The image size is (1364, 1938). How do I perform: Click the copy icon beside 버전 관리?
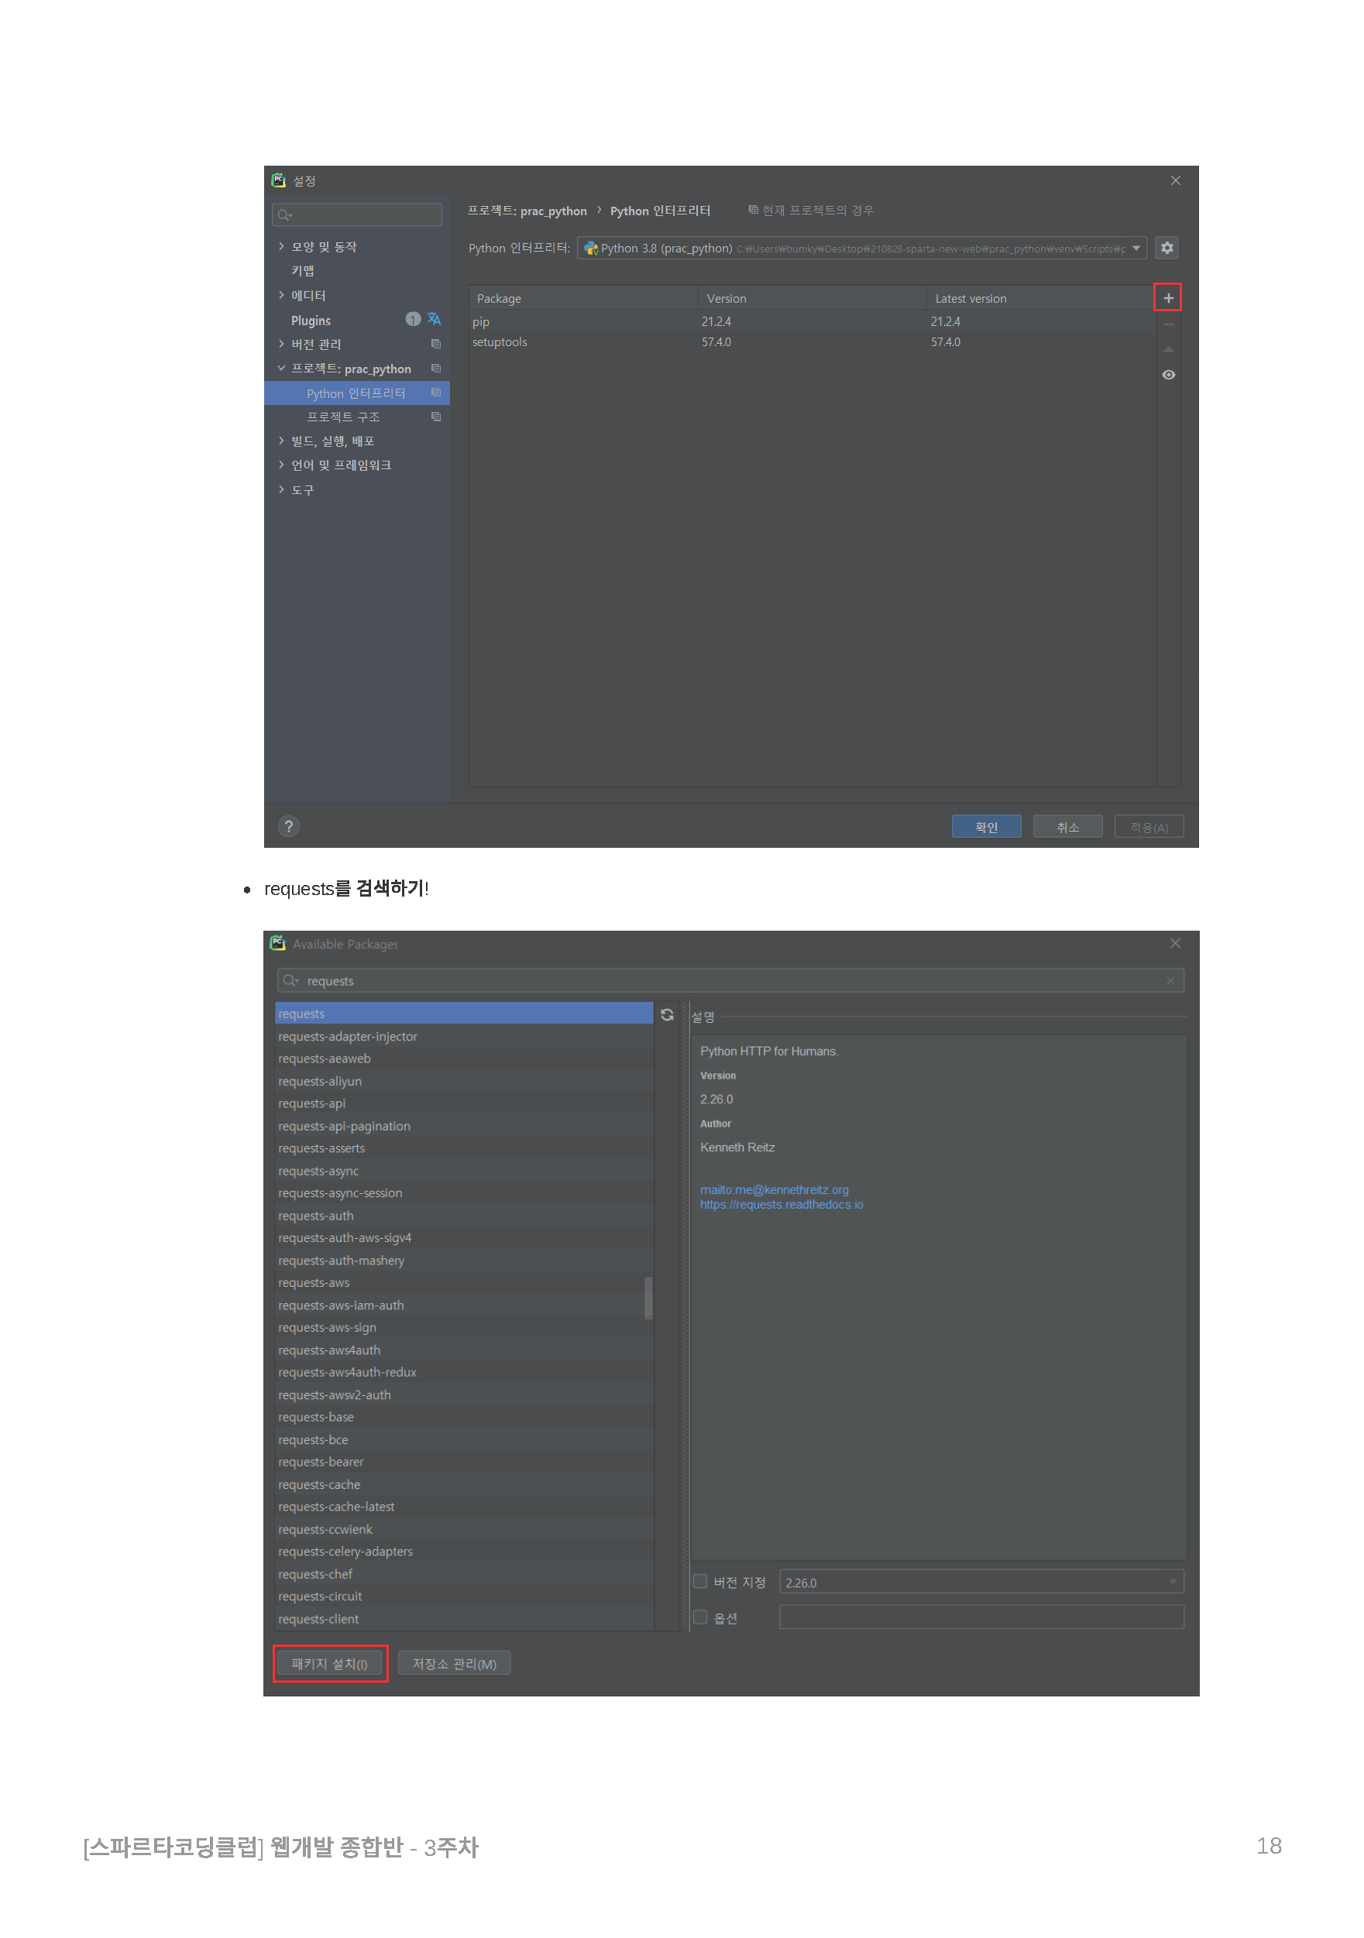pyautogui.click(x=436, y=344)
